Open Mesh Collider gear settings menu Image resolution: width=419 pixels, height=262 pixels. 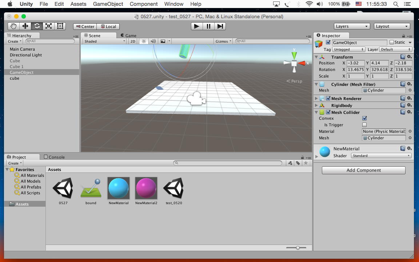409,112
